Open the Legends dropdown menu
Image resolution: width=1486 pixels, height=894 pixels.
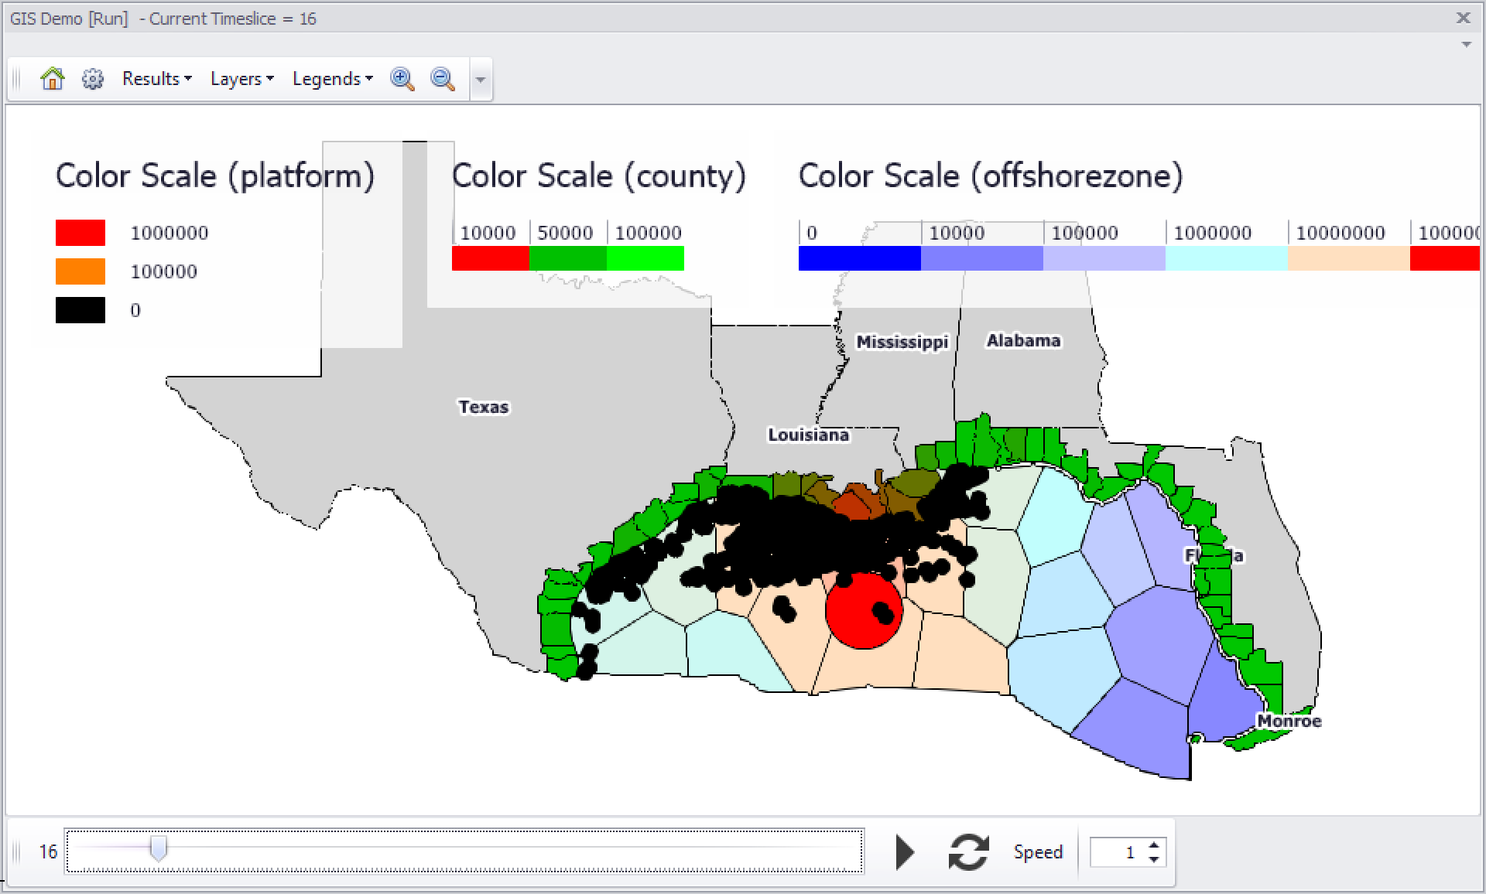point(332,79)
